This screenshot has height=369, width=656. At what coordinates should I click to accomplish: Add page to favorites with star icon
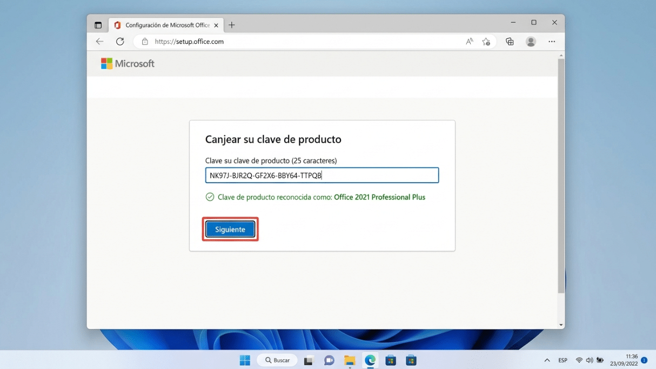pos(486,41)
